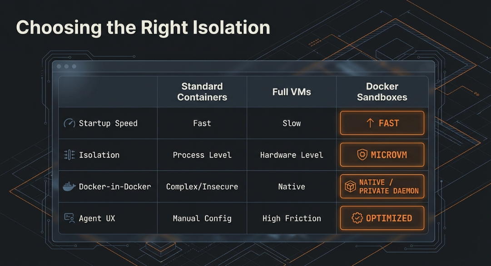
Task: Click the cube icon in Private Daemon badge
Action: (x=350, y=187)
